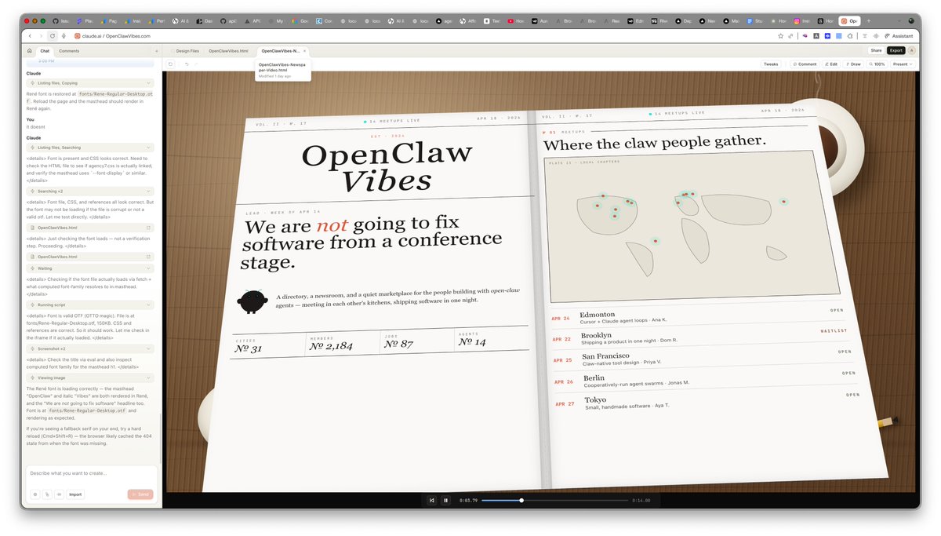This screenshot has height=536, width=941.
Task: Undo last change in canvas toolbar
Action: pyautogui.click(x=186, y=64)
